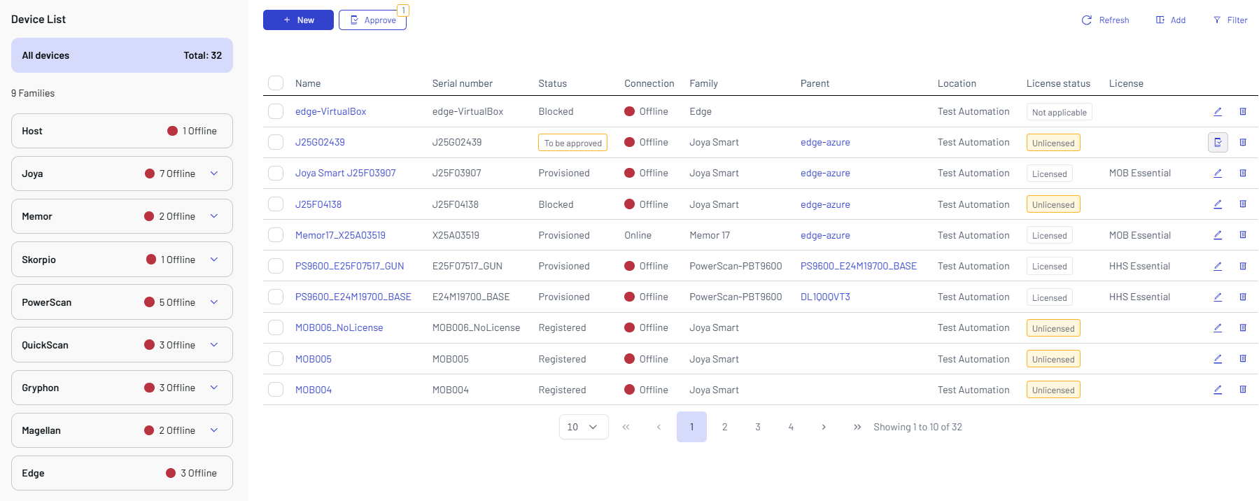Check the edge-VirtualBox row checkbox
1259x501 pixels.
tap(276, 111)
